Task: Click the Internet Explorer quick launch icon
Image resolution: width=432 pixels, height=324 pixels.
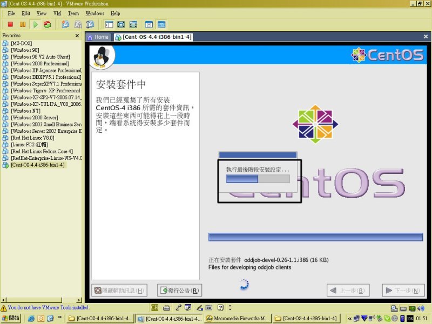Action: click(31, 319)
